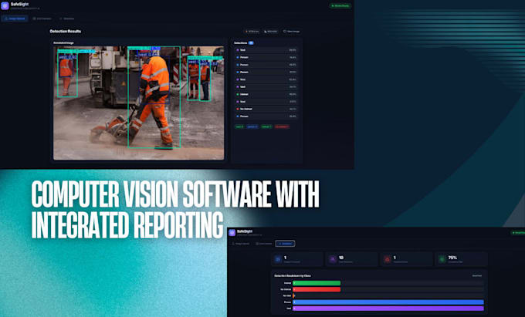Select the Helmet row in the Detections list
The image size is (525, 317).
266,94
